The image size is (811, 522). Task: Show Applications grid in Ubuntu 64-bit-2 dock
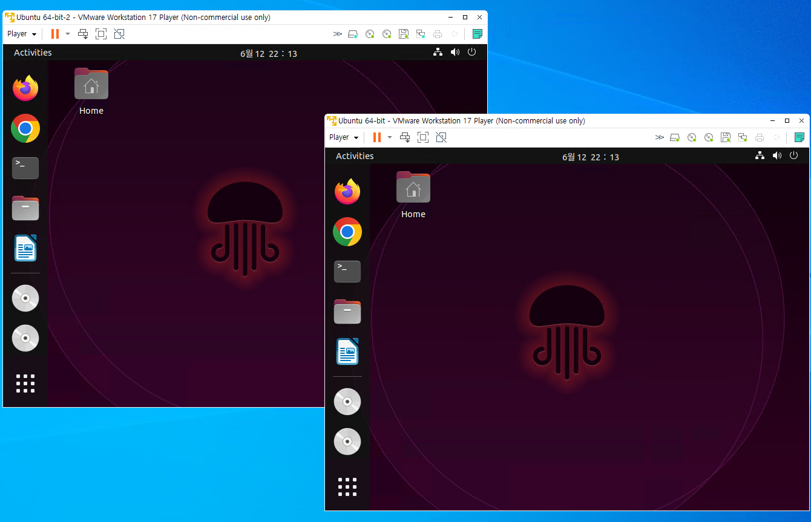coord(25,383)
